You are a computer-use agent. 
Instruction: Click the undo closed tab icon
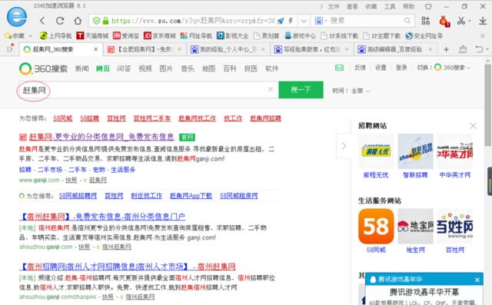point(479,49)
